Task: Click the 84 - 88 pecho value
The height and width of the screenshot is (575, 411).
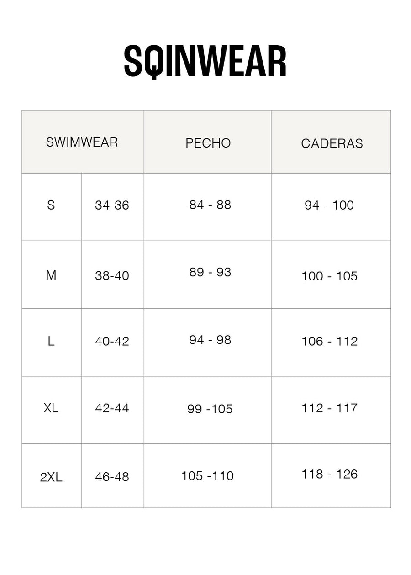Action: click(210, 205)
